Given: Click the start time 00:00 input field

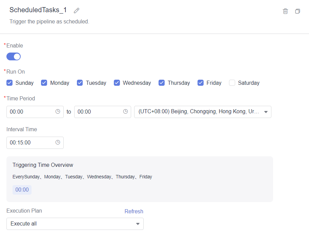Looking at the screenshot, I should [35, 112].
